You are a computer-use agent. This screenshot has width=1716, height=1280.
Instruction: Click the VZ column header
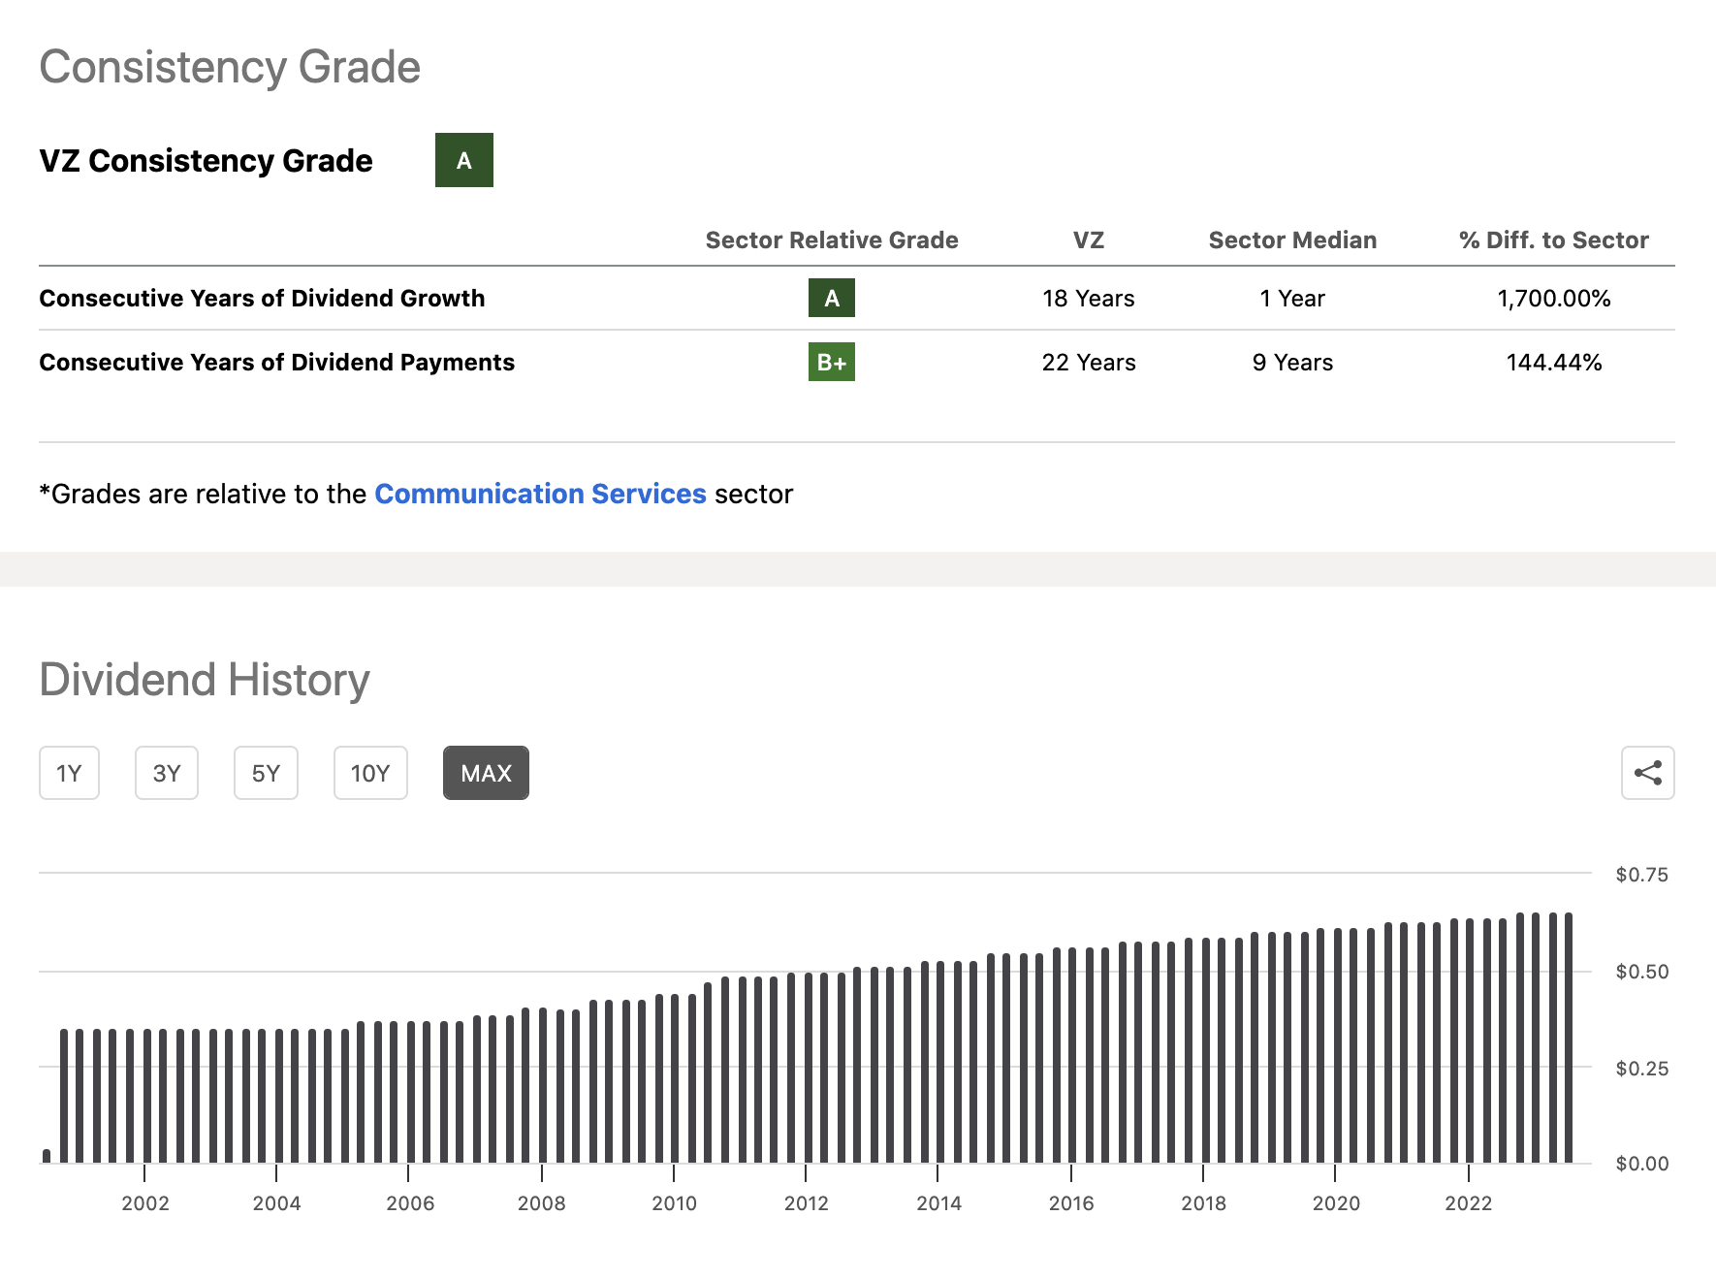(1089, 240)
